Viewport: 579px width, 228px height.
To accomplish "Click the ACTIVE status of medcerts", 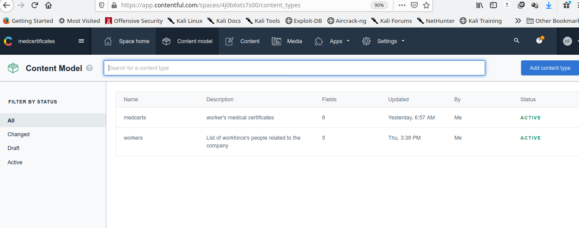I will tap(531, 118).
